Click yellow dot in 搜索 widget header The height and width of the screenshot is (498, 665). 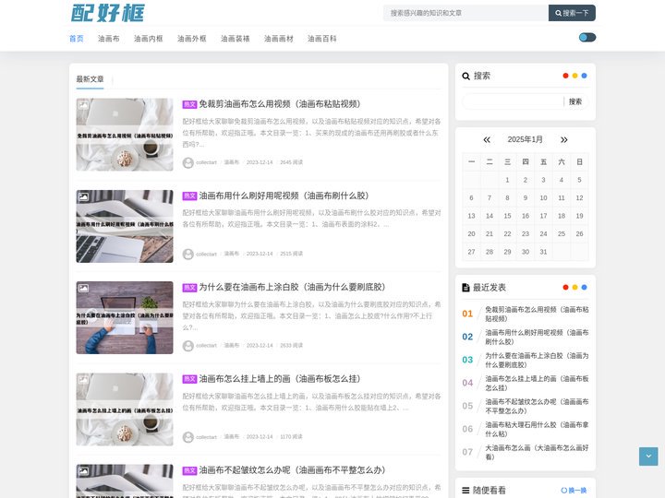574,76
